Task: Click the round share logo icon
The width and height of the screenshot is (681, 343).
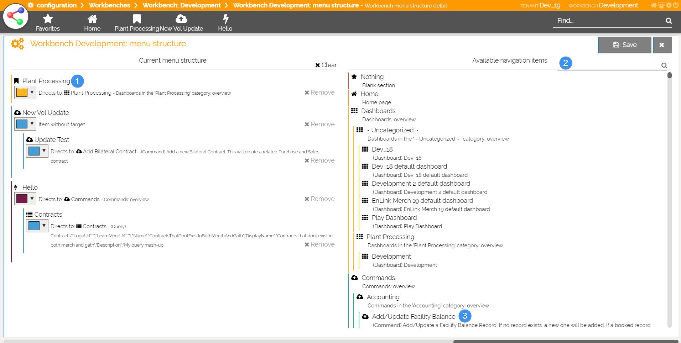Action: [16, 16]
